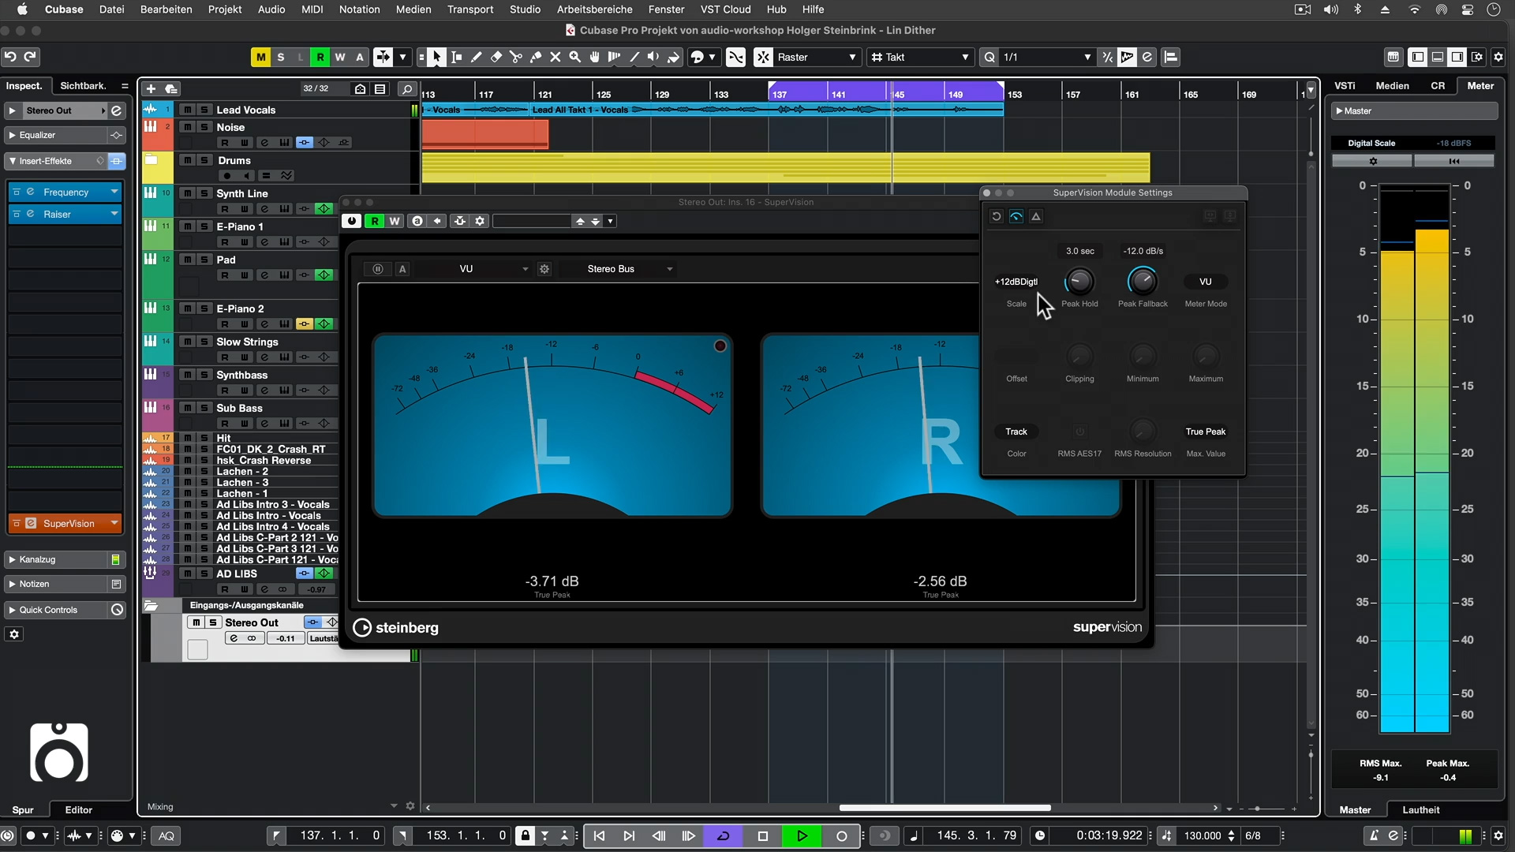Adjust the Peak Fallback knob
1515x852 pixels.
[x=1143, y=282]
